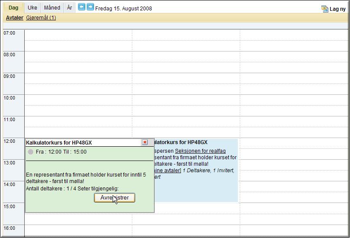Click the 10:00 time label

[10, 98]
